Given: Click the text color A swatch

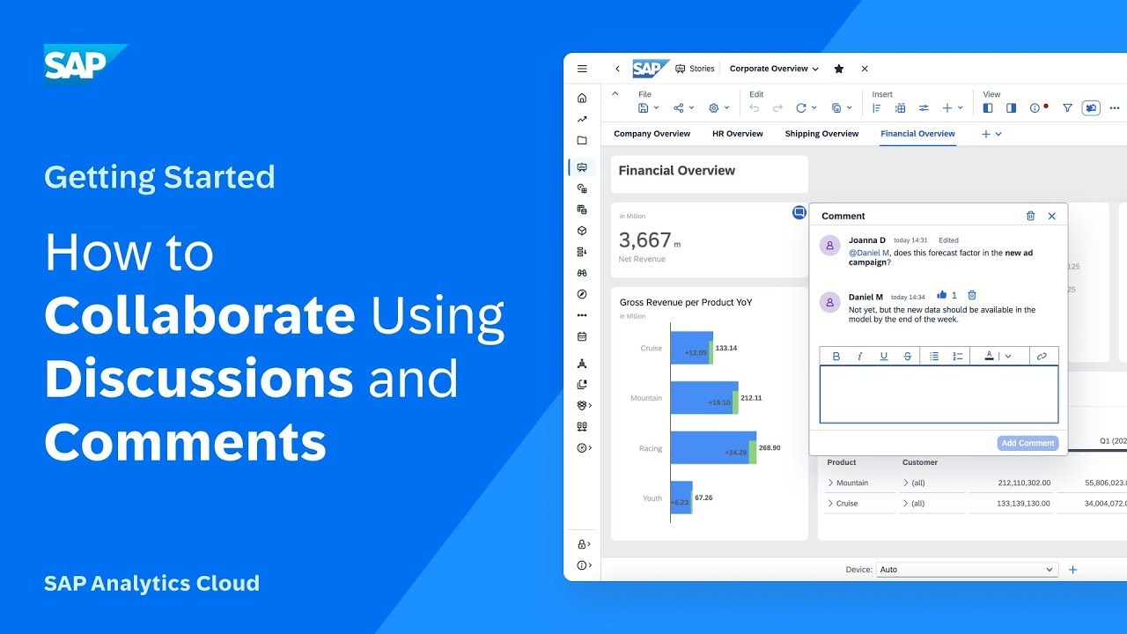Looking at the screenshot, I should tap(989, 357).
